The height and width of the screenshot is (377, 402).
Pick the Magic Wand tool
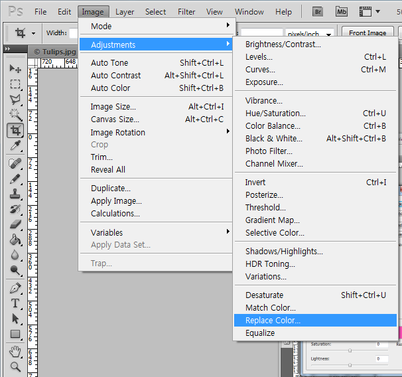click(15, 115)
